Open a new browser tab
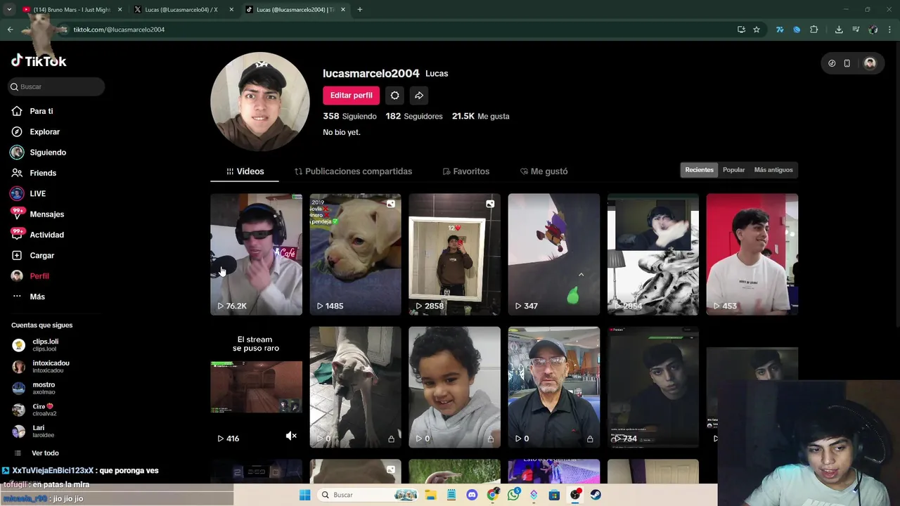The image size is (900, 506). click(x=359, y=10)
